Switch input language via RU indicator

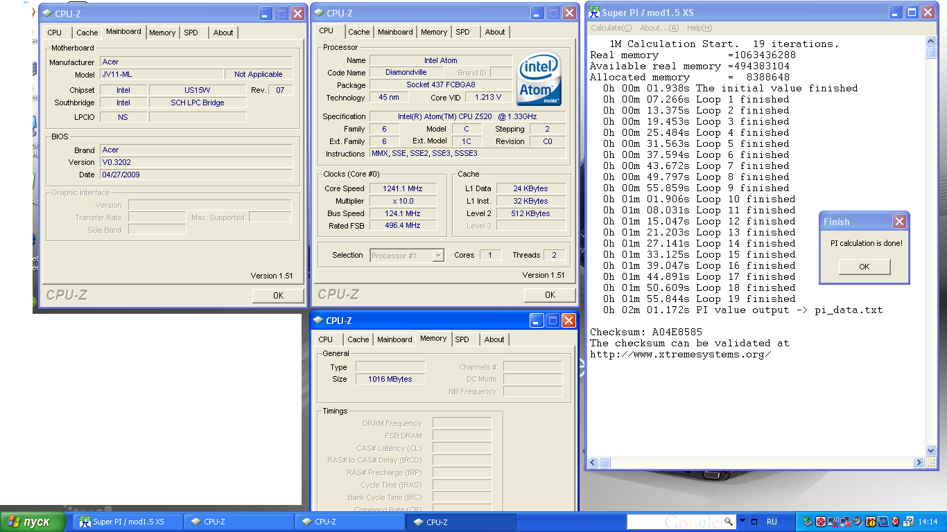click(x=772, y=522)
